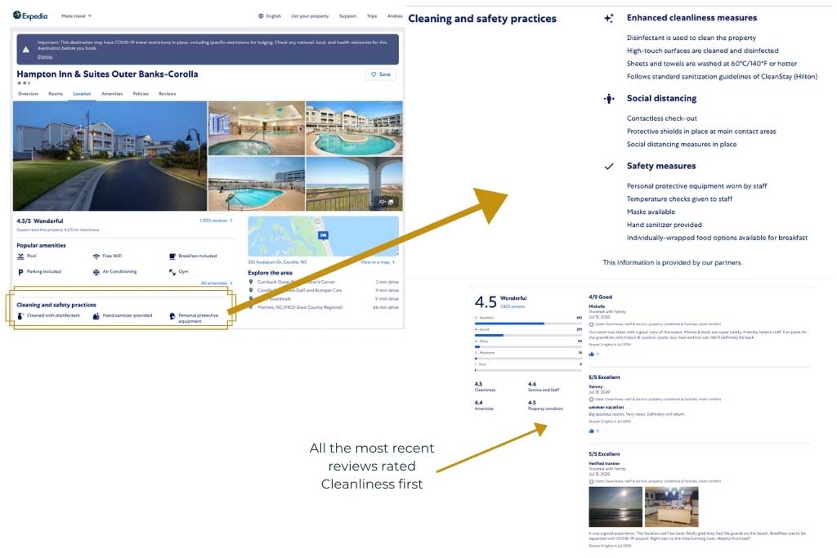Open the curved outdoor pool photo

click(354, 128)
